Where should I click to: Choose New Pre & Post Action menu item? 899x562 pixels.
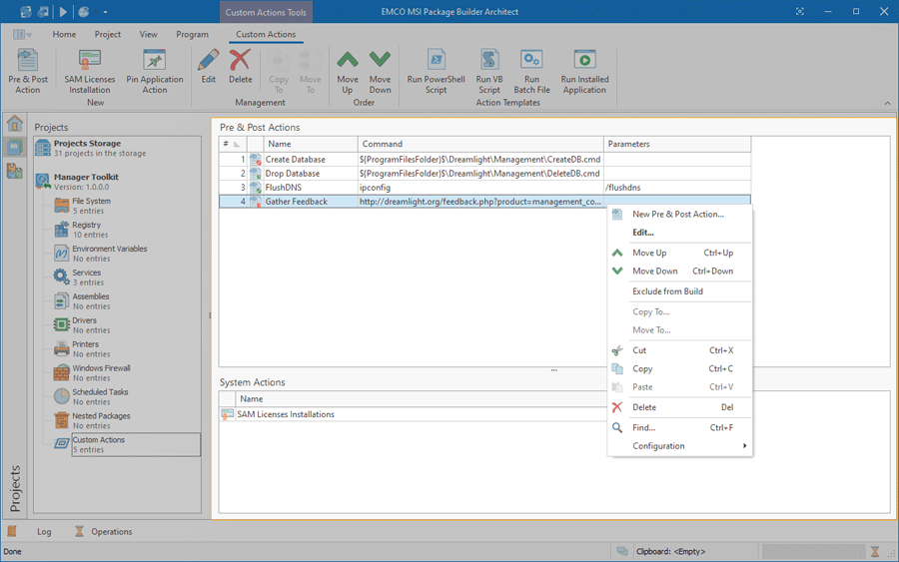click(x=680, y=215)
